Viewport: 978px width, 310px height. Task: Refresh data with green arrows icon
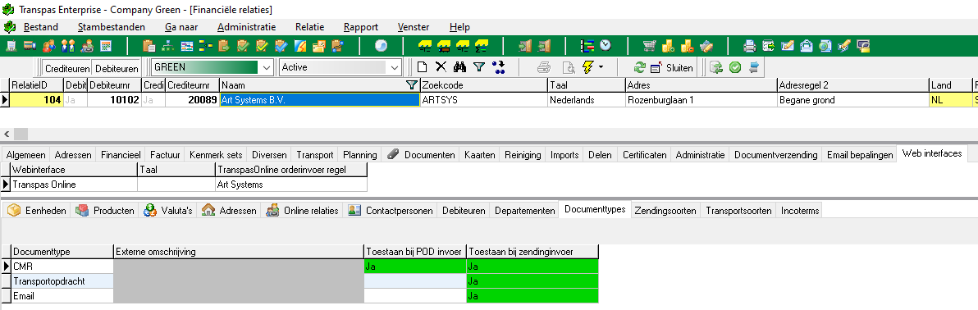639,67
